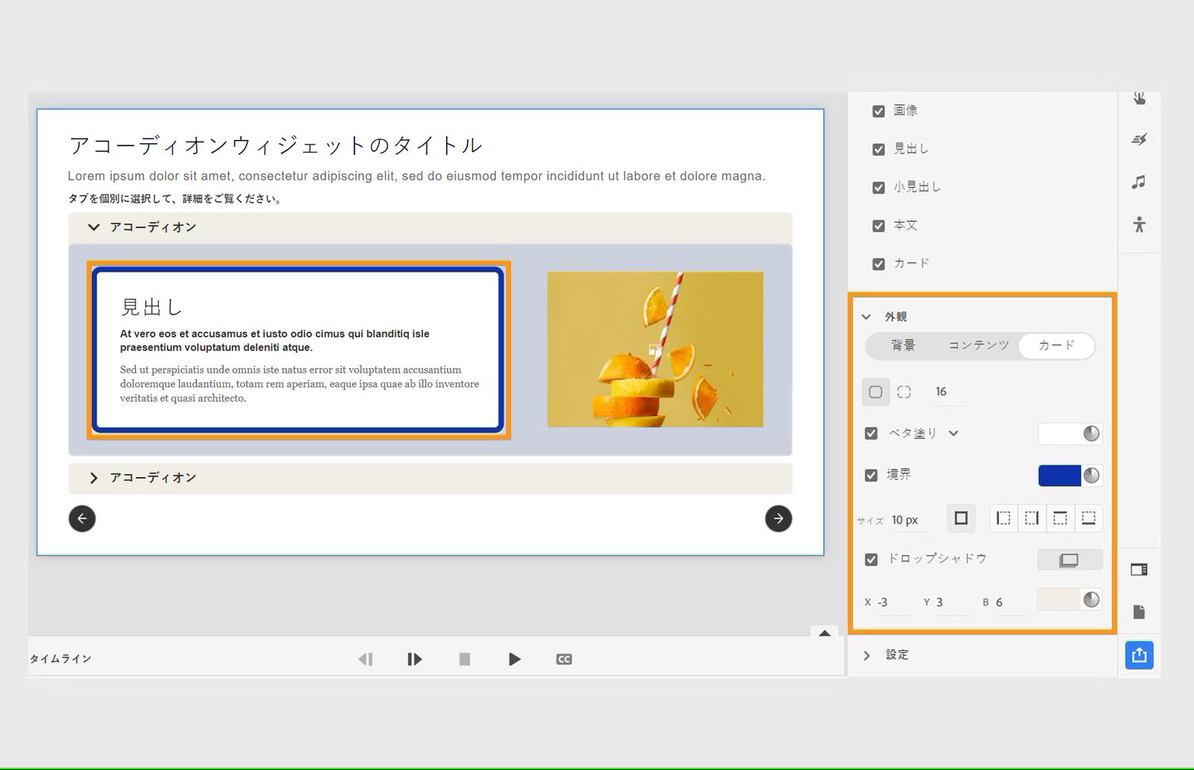
Task: Open the ベタ塗り fill type dropdown
Action: [954, 432]
